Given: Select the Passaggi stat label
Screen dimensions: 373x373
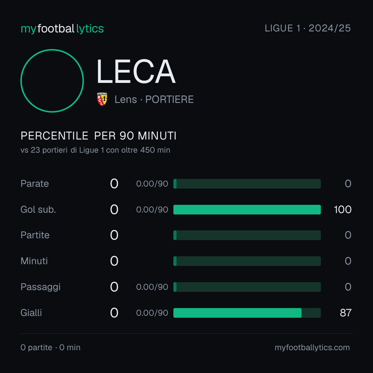Looking at the screenshot, I should tap(40, 287).
